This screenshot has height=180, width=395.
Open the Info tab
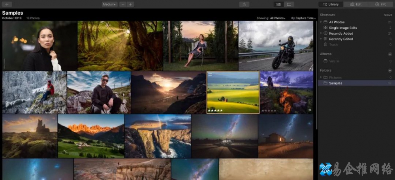tap(381, 4)
